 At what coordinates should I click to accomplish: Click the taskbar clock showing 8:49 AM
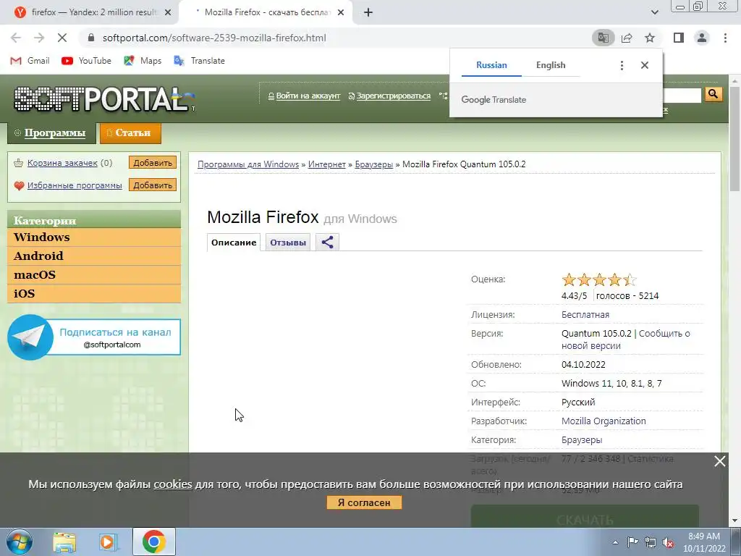[x=703, y=542]
